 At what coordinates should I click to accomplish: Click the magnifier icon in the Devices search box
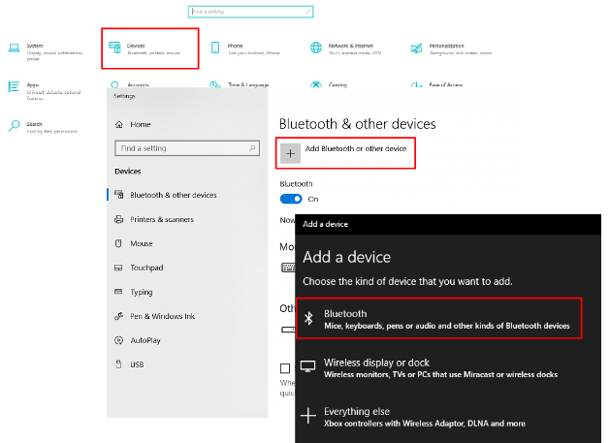pos(252,147)
